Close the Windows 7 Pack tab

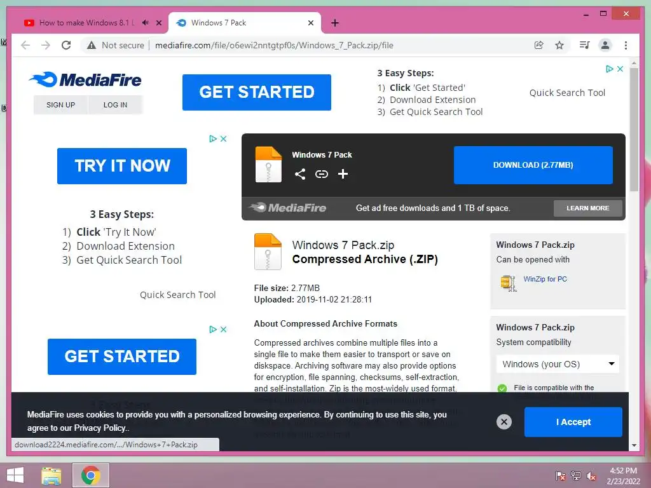[x=310, y=23]
